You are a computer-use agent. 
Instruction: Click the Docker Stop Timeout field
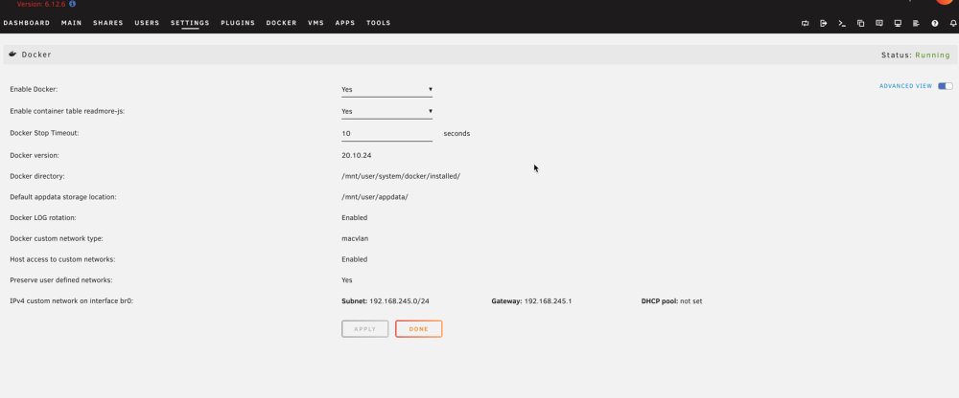point(387,134)
